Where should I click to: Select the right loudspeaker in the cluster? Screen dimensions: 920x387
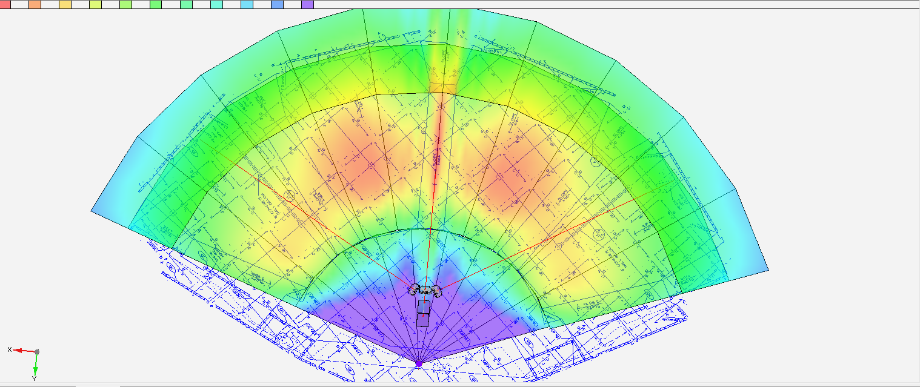[x=437, y=291]
